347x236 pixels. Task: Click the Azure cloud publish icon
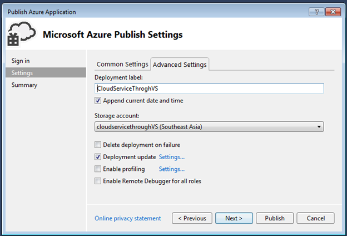tap(20, 35)
